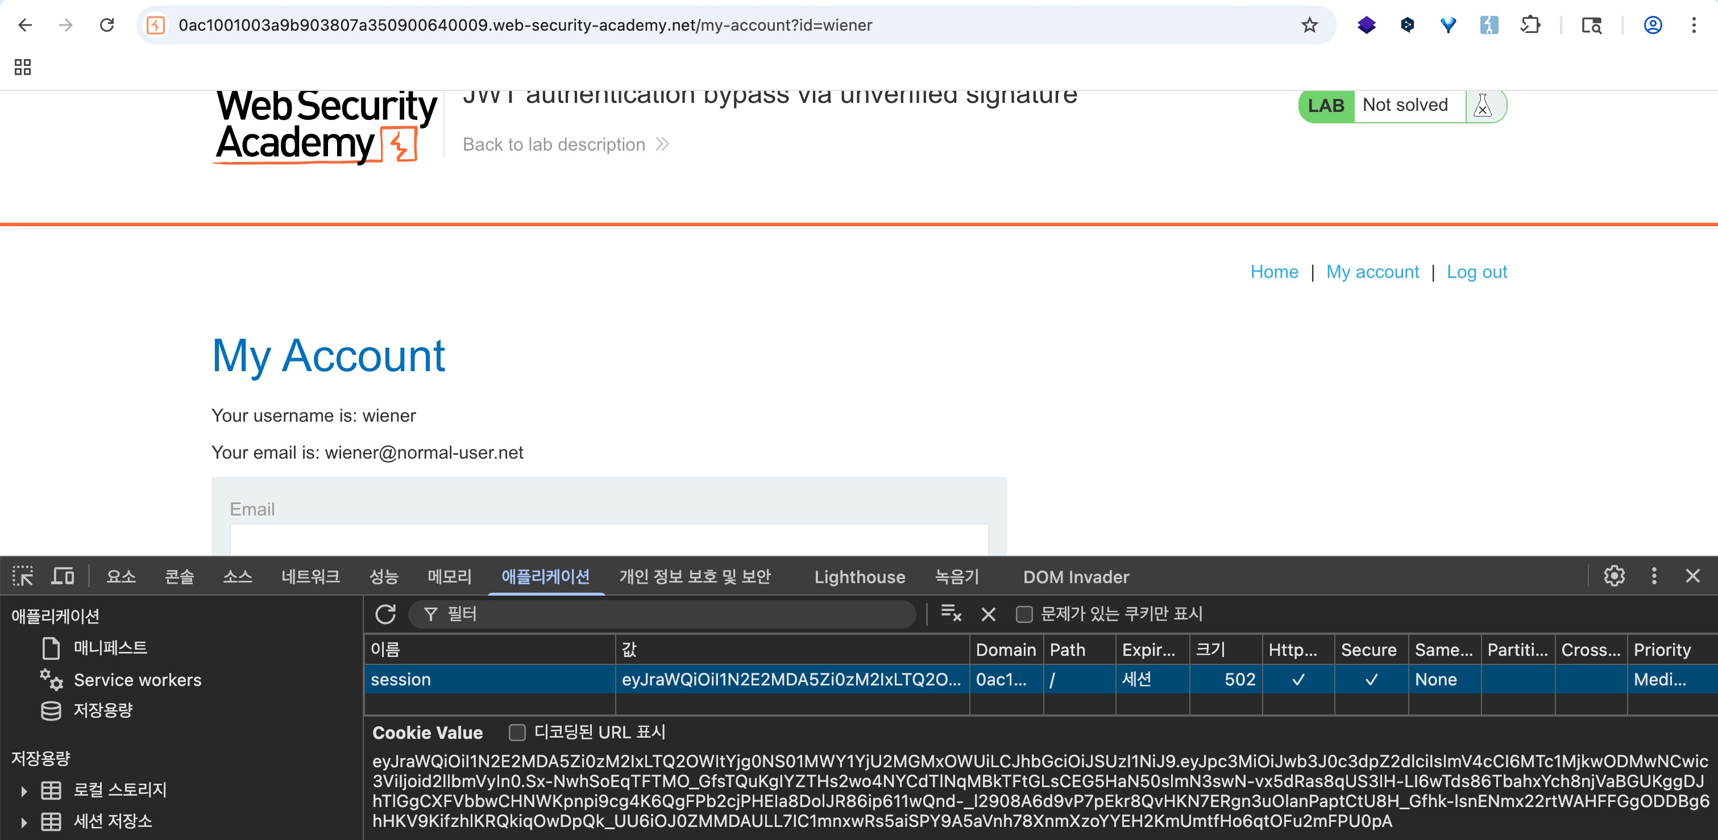Open the browser extensions puzzle icon
The width and height of the screenshot is (1718, 840).
click(x=1530, y=26)
